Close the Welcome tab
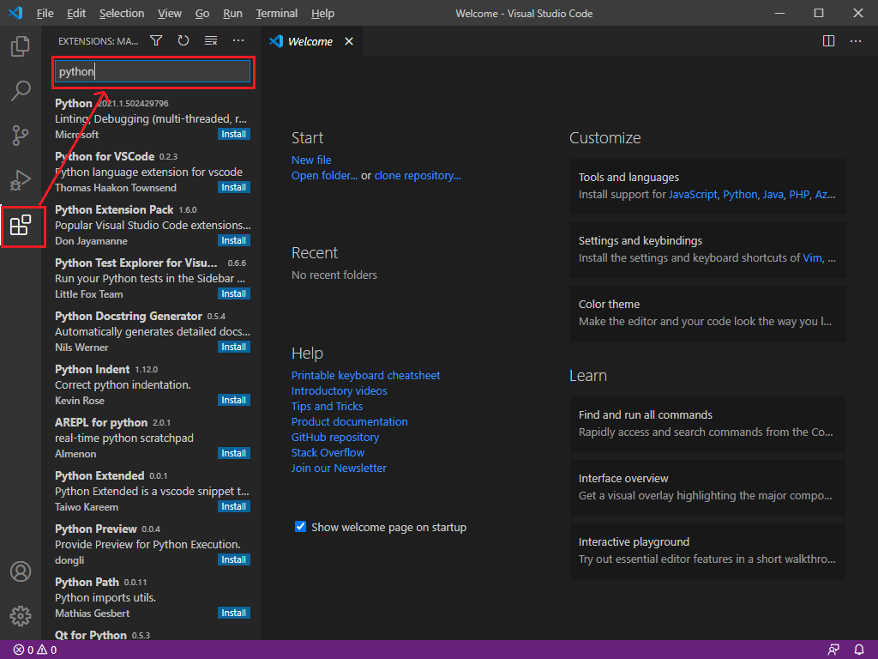The width and height of the screenshot is (878, 659). (x=349, y=41)
